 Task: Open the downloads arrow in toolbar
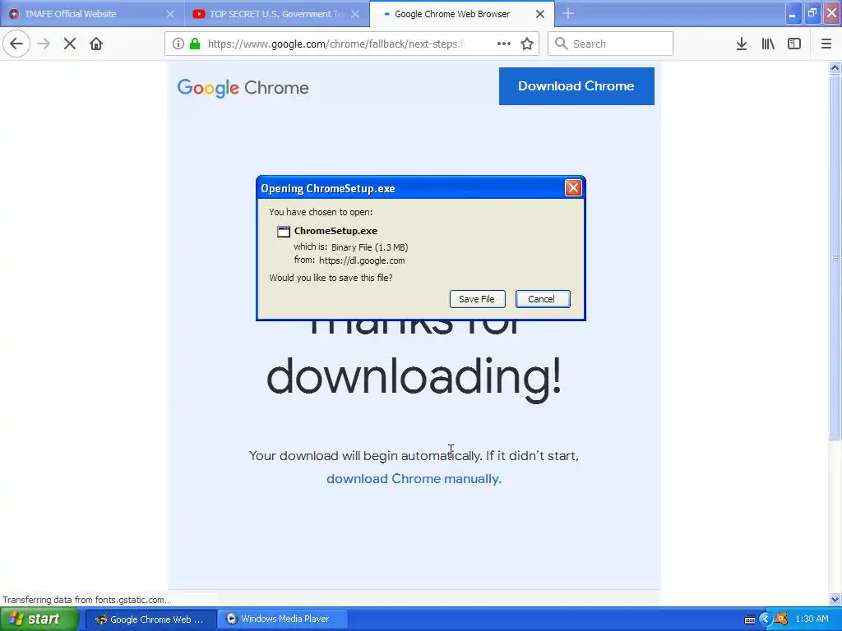[742, 44]
